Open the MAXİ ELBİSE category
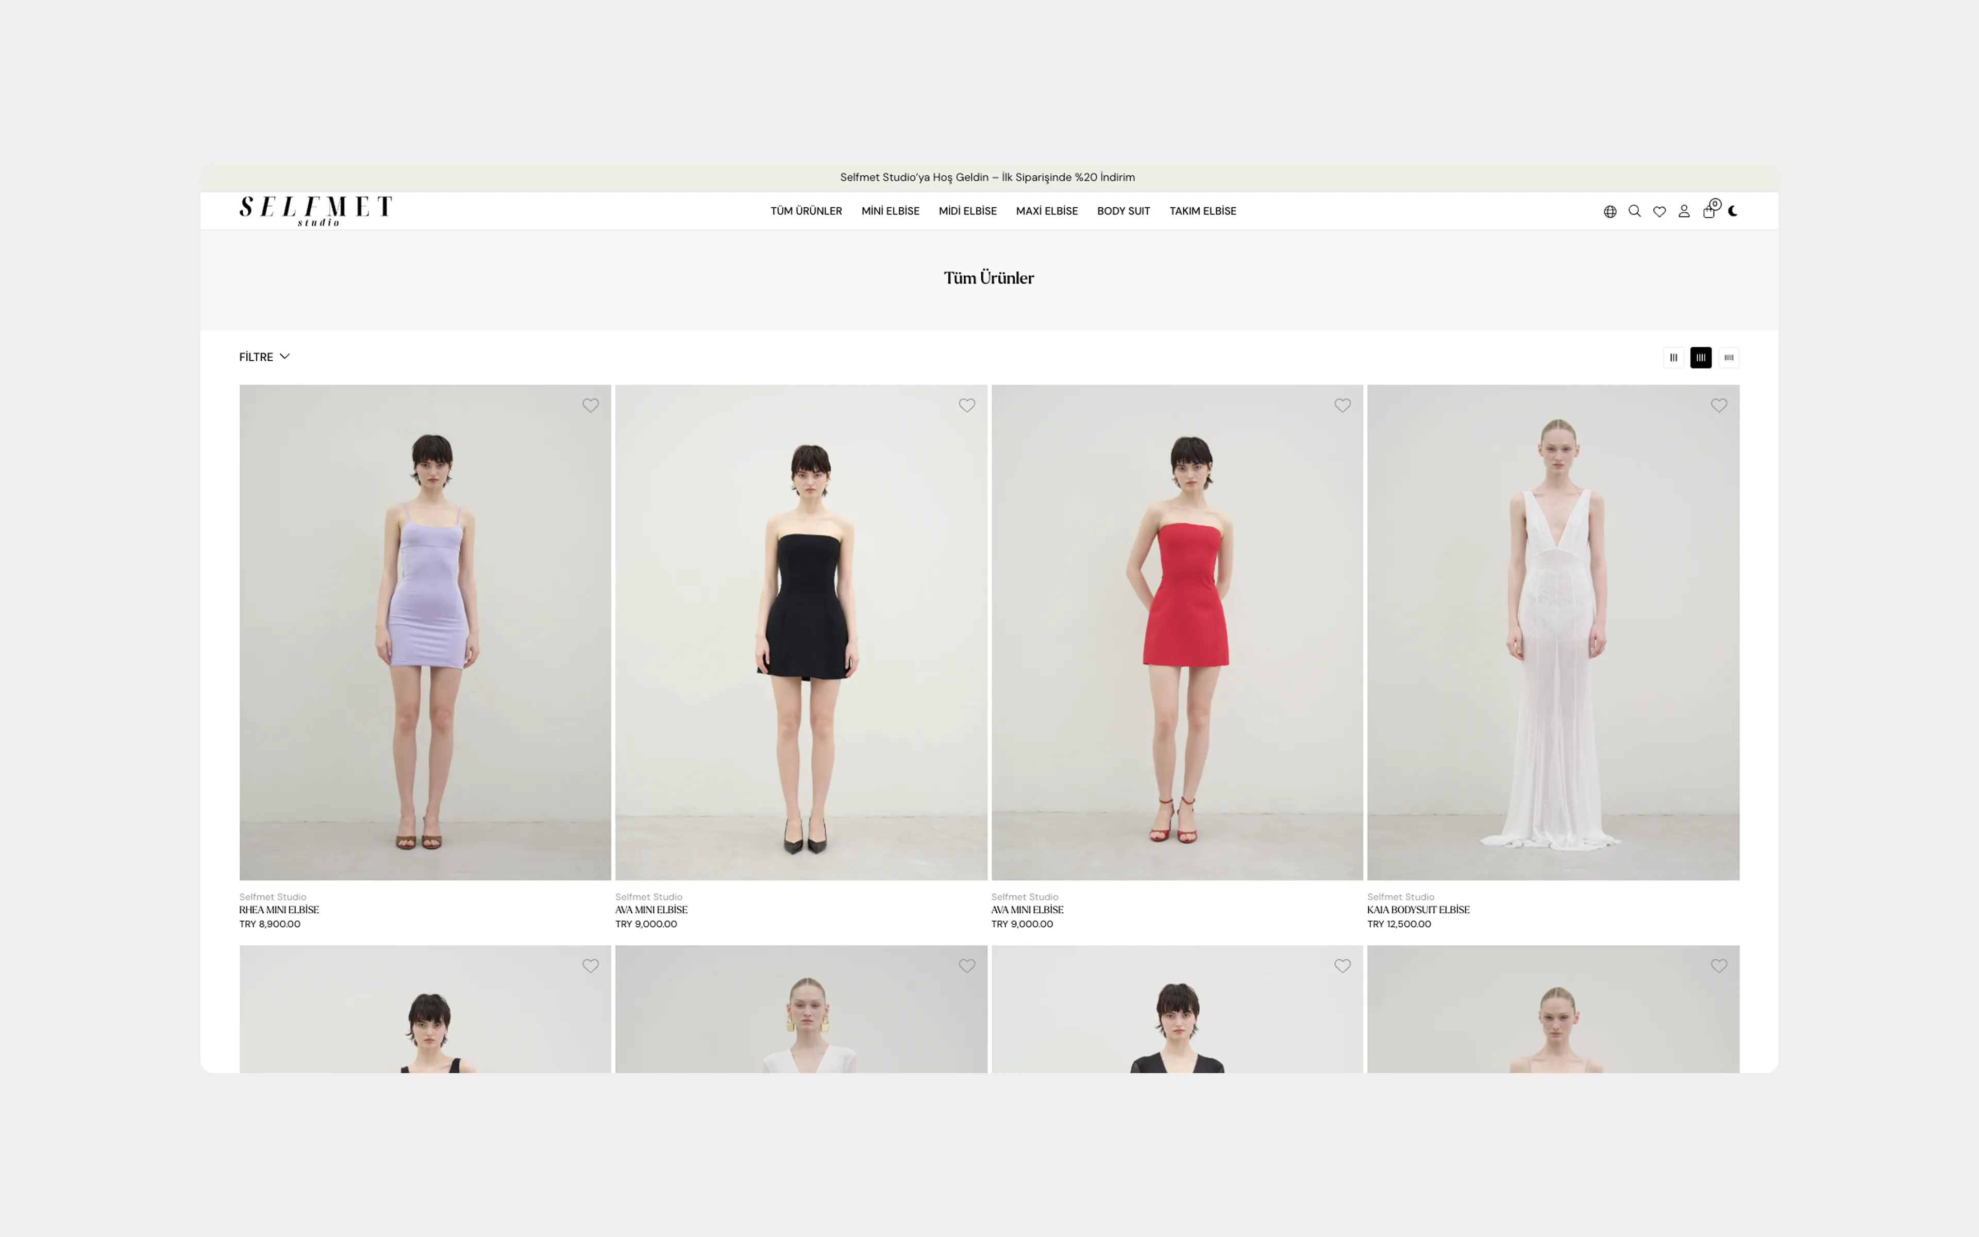The height and width of the screenshot is (1237, 1979). (1047, 211)
